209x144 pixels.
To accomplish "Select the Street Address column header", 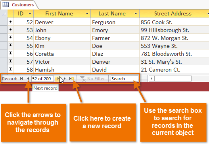I will click(x=174, y=13).
